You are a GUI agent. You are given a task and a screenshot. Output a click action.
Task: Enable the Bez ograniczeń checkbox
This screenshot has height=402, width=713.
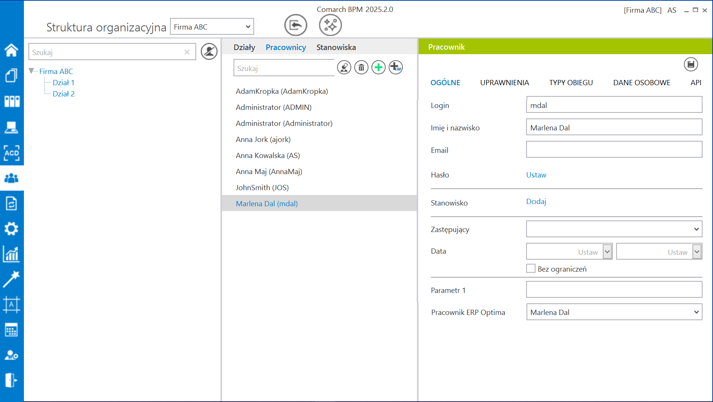click(531, 269)
